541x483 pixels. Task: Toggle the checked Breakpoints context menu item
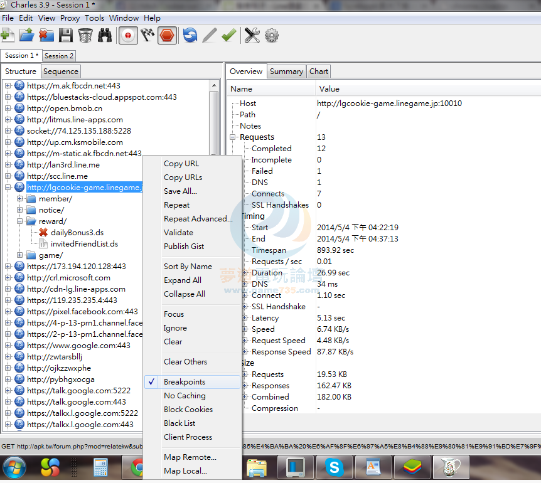point(185,382)
